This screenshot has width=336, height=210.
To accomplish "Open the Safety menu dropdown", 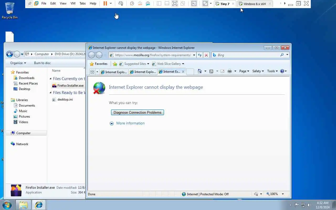I will (258, 71).
